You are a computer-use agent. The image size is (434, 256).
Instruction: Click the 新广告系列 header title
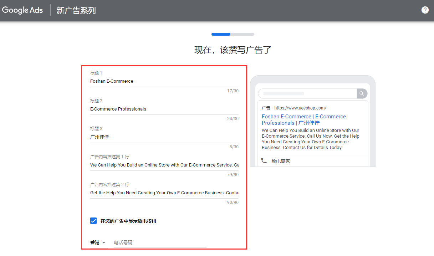click(x=76, y=10)
